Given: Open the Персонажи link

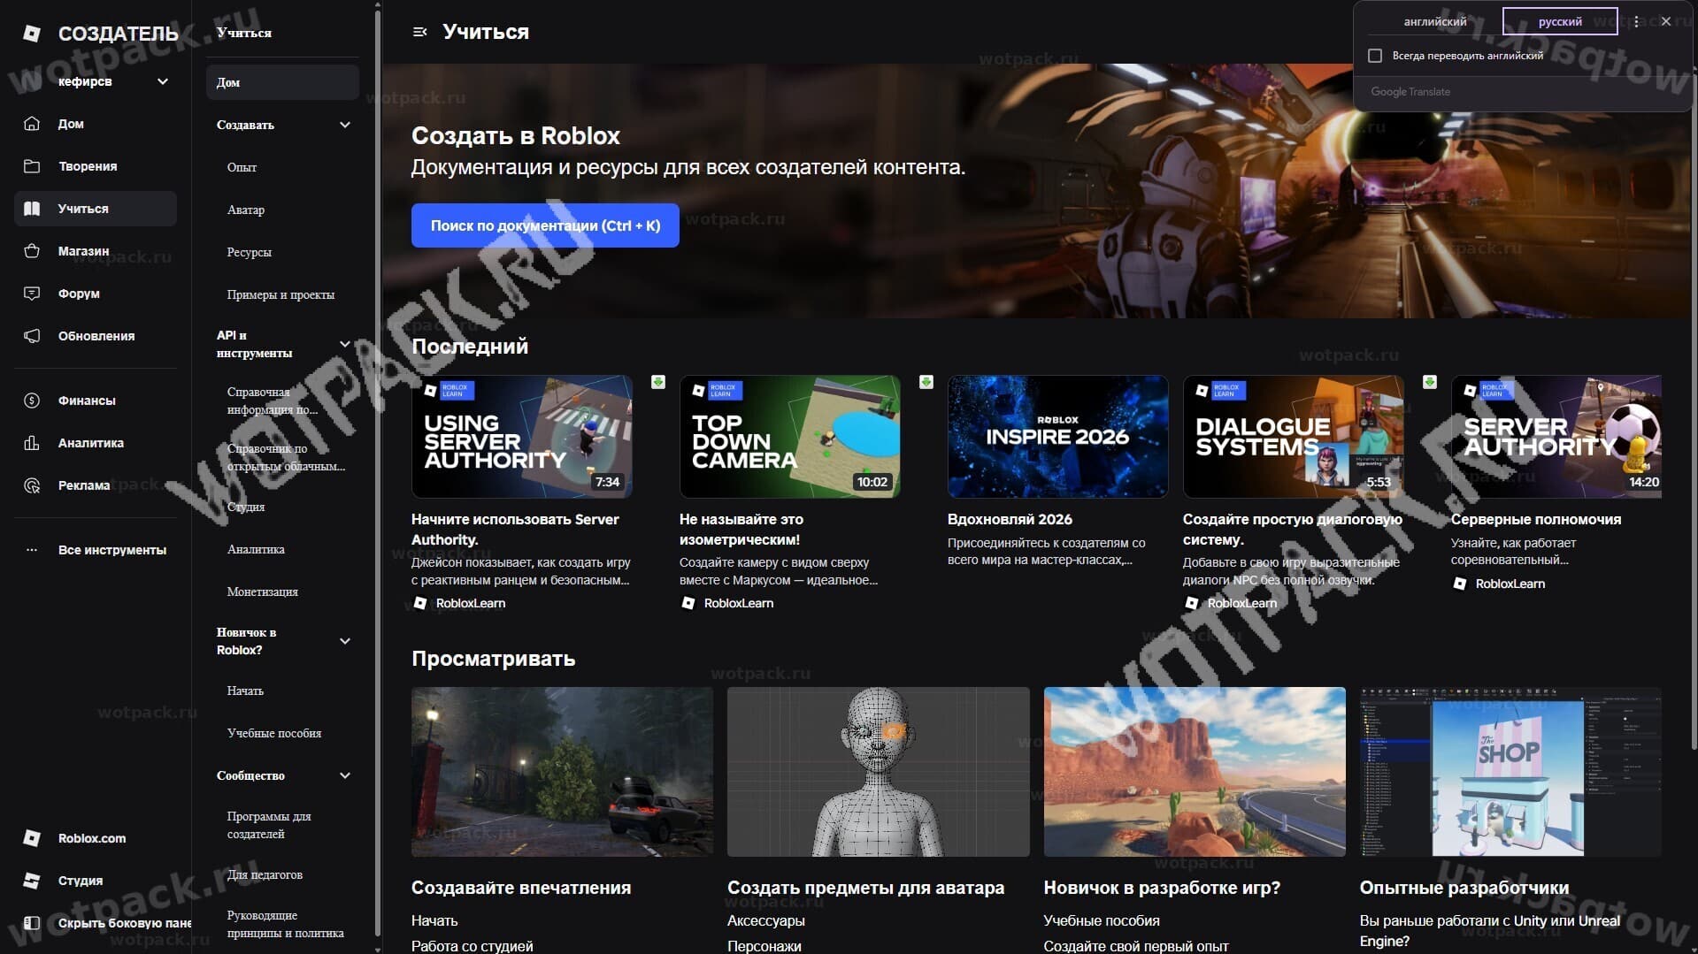Looking at the screenshot, I should (764, 946).
